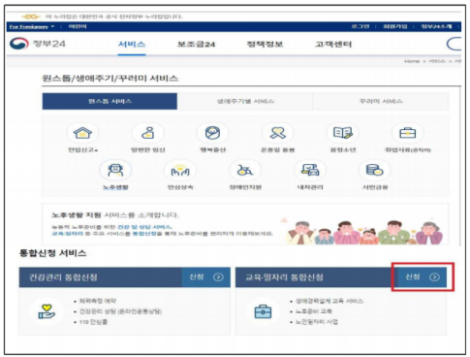Switch to the 생애주기별 서비스 tab
Screen dimensions: 470x357
click(245, 101)
